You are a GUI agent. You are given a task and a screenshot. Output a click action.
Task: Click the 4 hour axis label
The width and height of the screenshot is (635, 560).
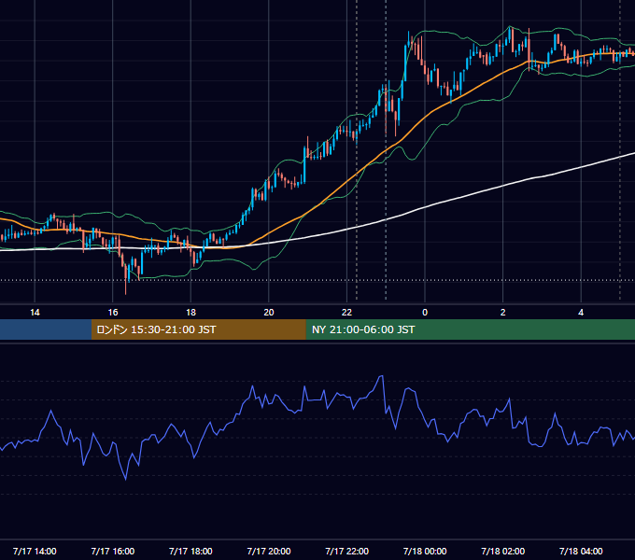pyautogui.click(x=581, y=313)
